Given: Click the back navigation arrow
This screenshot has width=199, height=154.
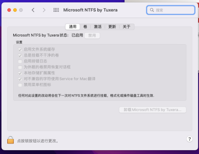Looking at the screenshot, I should point(33,10).
